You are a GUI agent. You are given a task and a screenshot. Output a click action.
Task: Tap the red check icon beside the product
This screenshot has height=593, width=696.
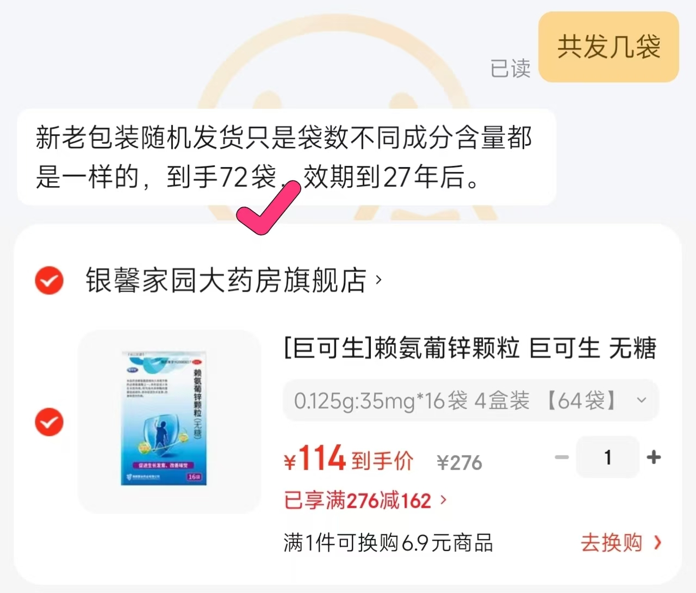49,422
